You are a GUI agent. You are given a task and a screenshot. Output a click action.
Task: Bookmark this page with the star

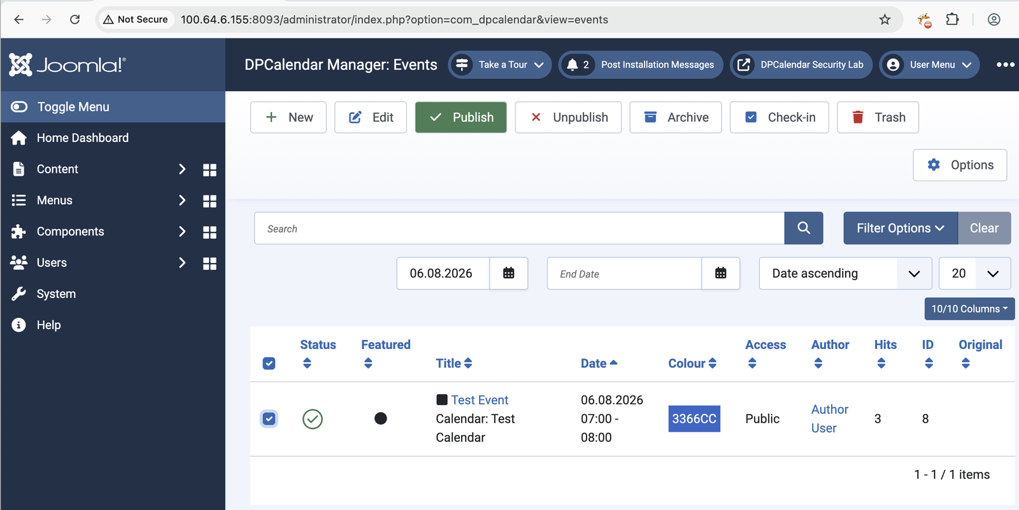[885, 20]
